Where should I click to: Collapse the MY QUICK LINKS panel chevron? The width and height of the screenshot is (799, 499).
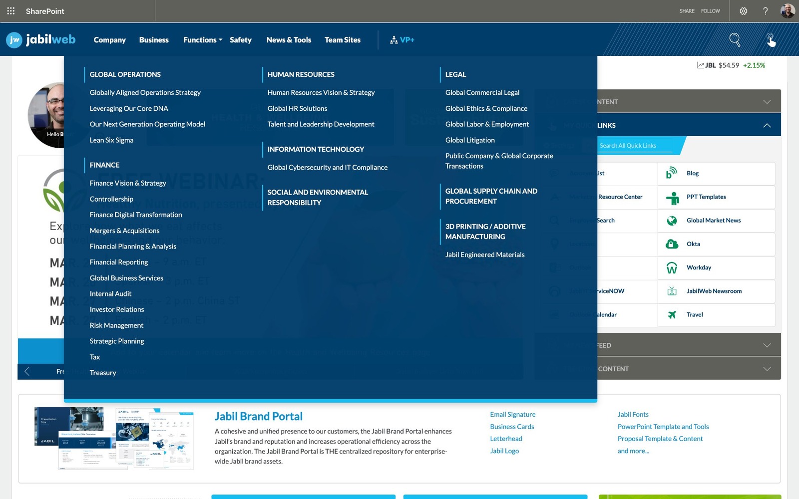(x=768, y=125)
